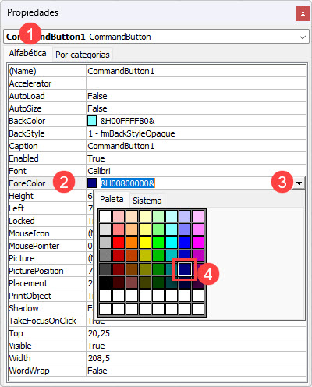Select the Placement property label
The width and height of the screenshot is (312, 387).
[x=28, y=283]
